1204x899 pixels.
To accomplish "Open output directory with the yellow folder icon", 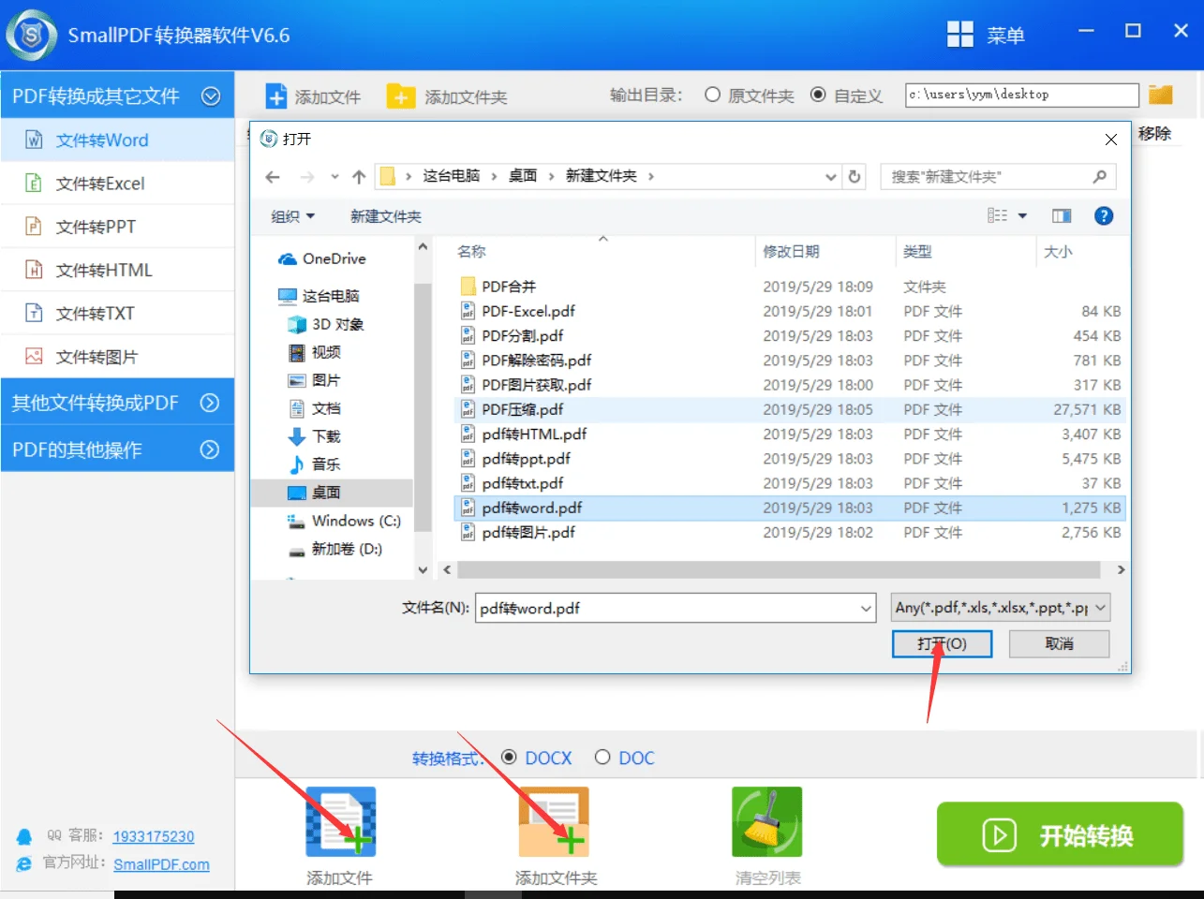I will pyautogui.click(x=1160, y=94).
